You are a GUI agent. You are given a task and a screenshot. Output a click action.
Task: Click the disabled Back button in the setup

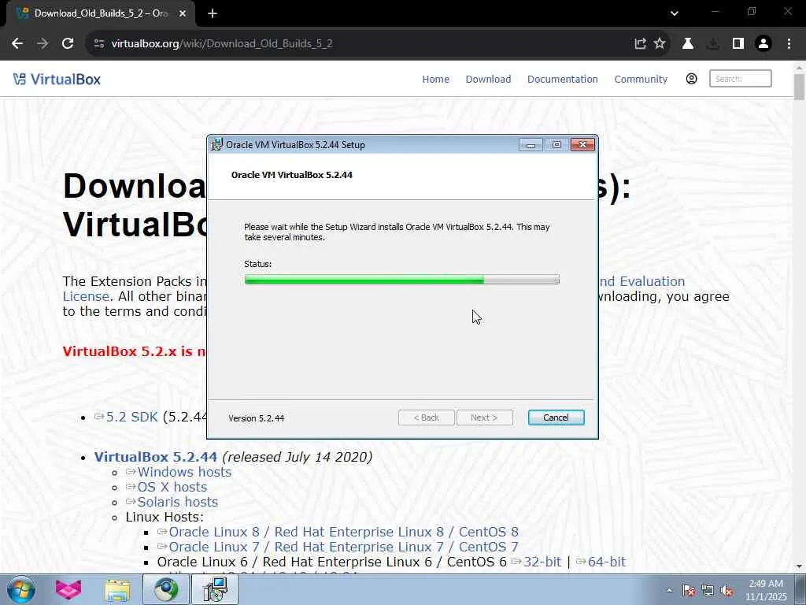pos(426,418)
